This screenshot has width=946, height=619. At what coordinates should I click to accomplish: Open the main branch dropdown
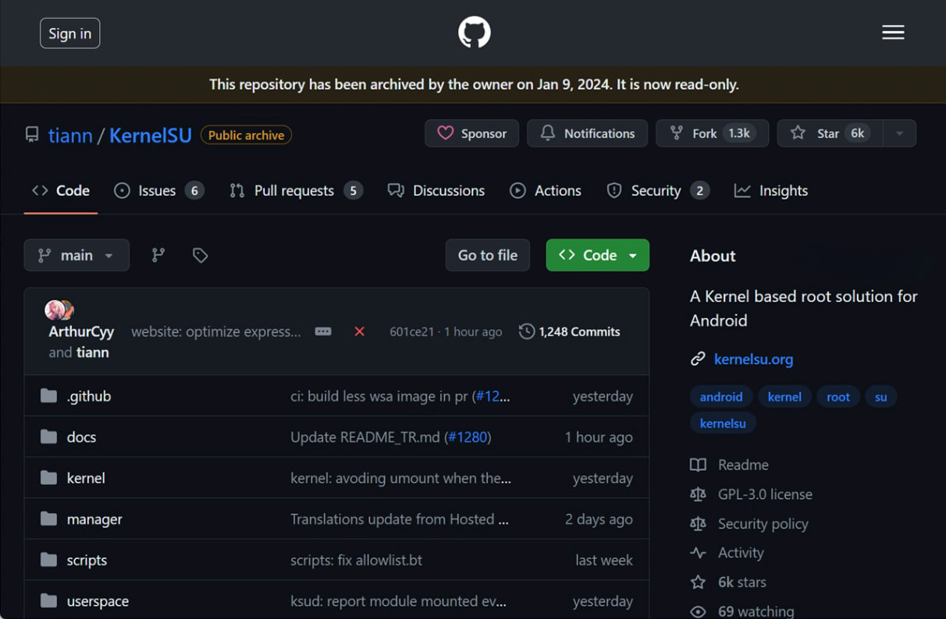tap(76, 255)
